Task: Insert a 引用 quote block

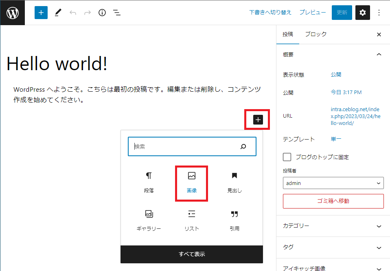Action: pos(234,221)
